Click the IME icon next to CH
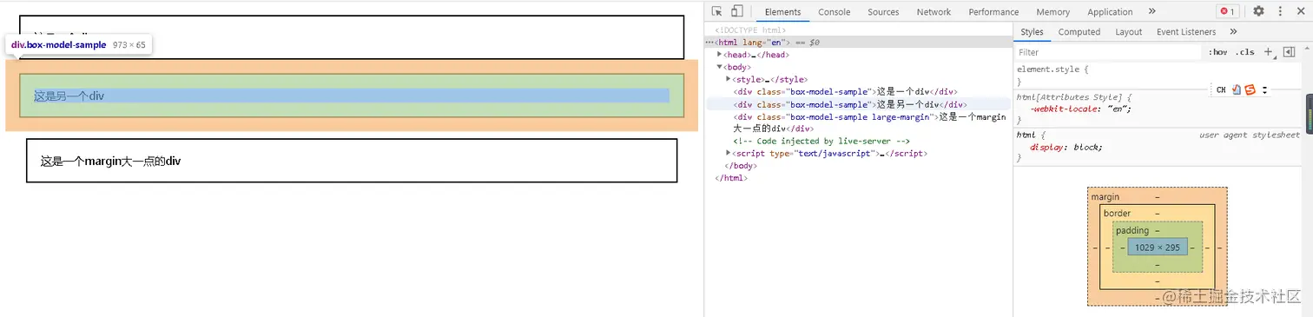The image size is (1313, 317). pos(1236,89)
